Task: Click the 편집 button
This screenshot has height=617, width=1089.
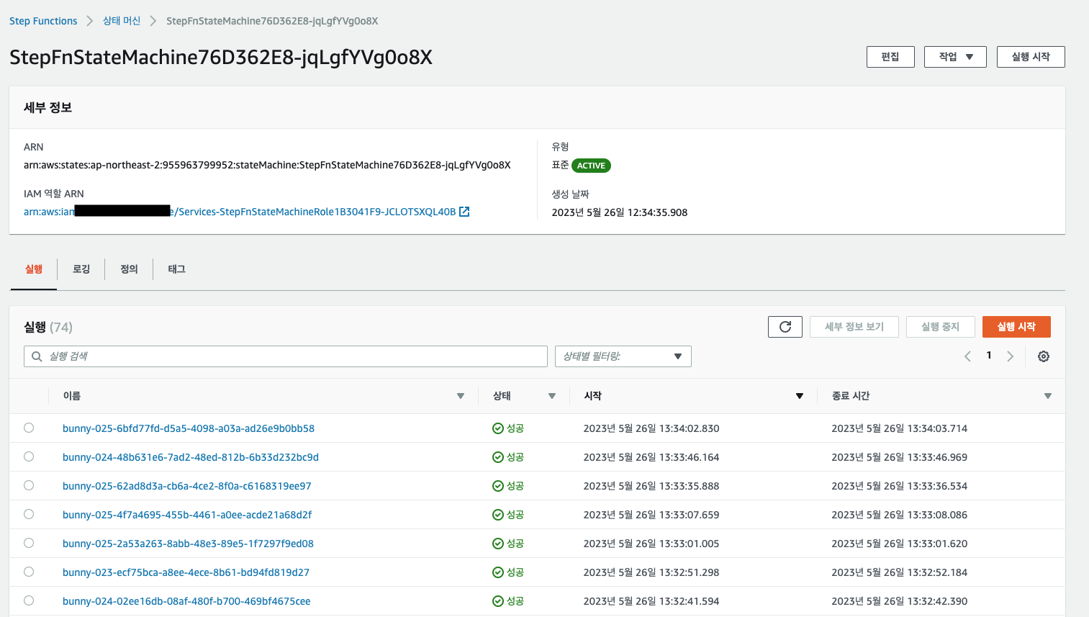Action: [x=890, y=57]
